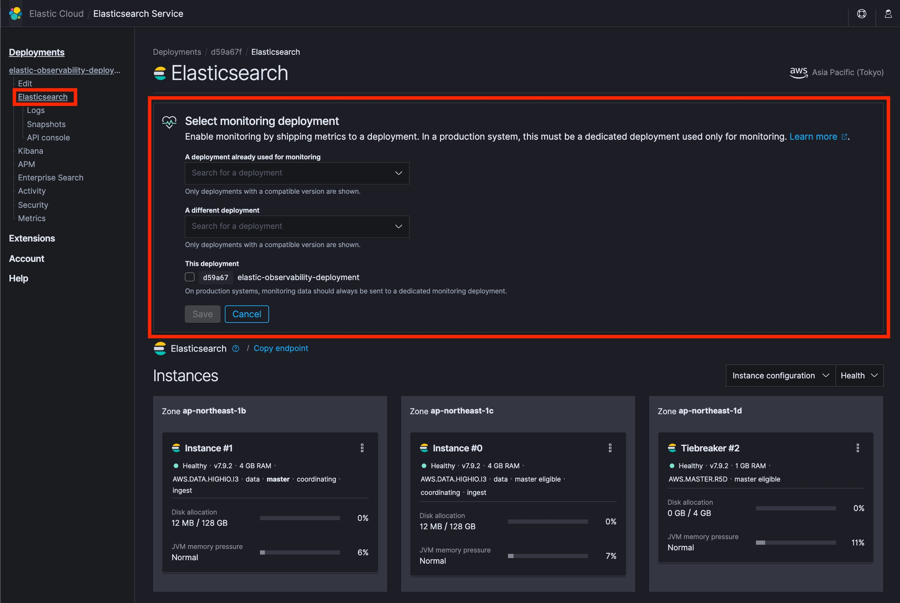Image resolution: width=900 pixels, height=603 pixels.
Task: Click the Elastic Cloud logo icon
Action: tap(15, 14)
